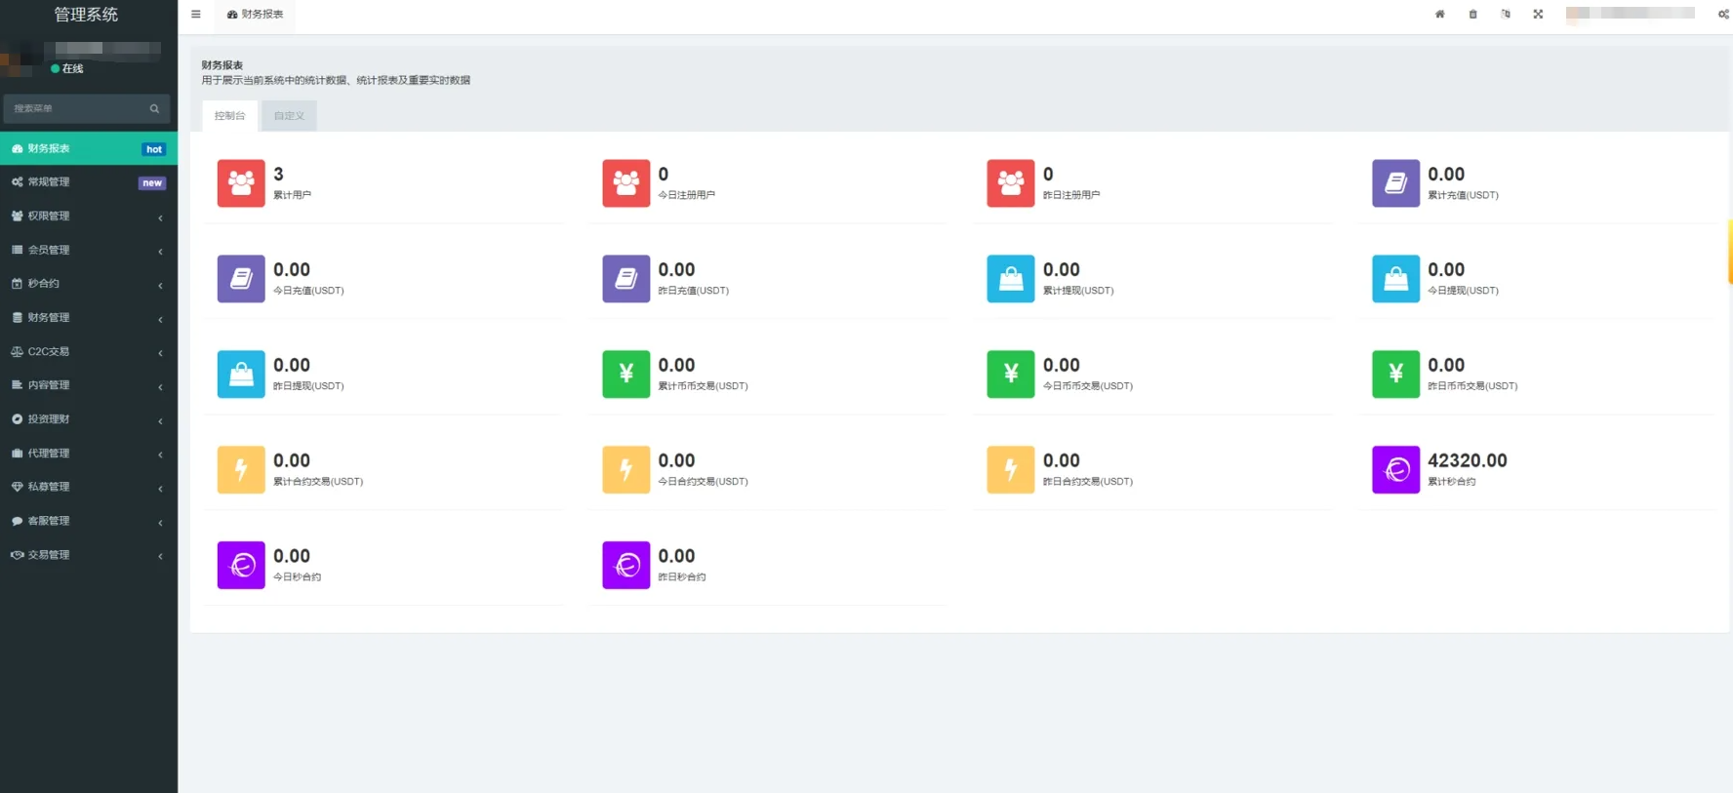The width and height of the screenshot is (1733, 793).
Task: Click the green yen icon for 昨日币币交易(USDT)
Action: [x=1396, y=375]
